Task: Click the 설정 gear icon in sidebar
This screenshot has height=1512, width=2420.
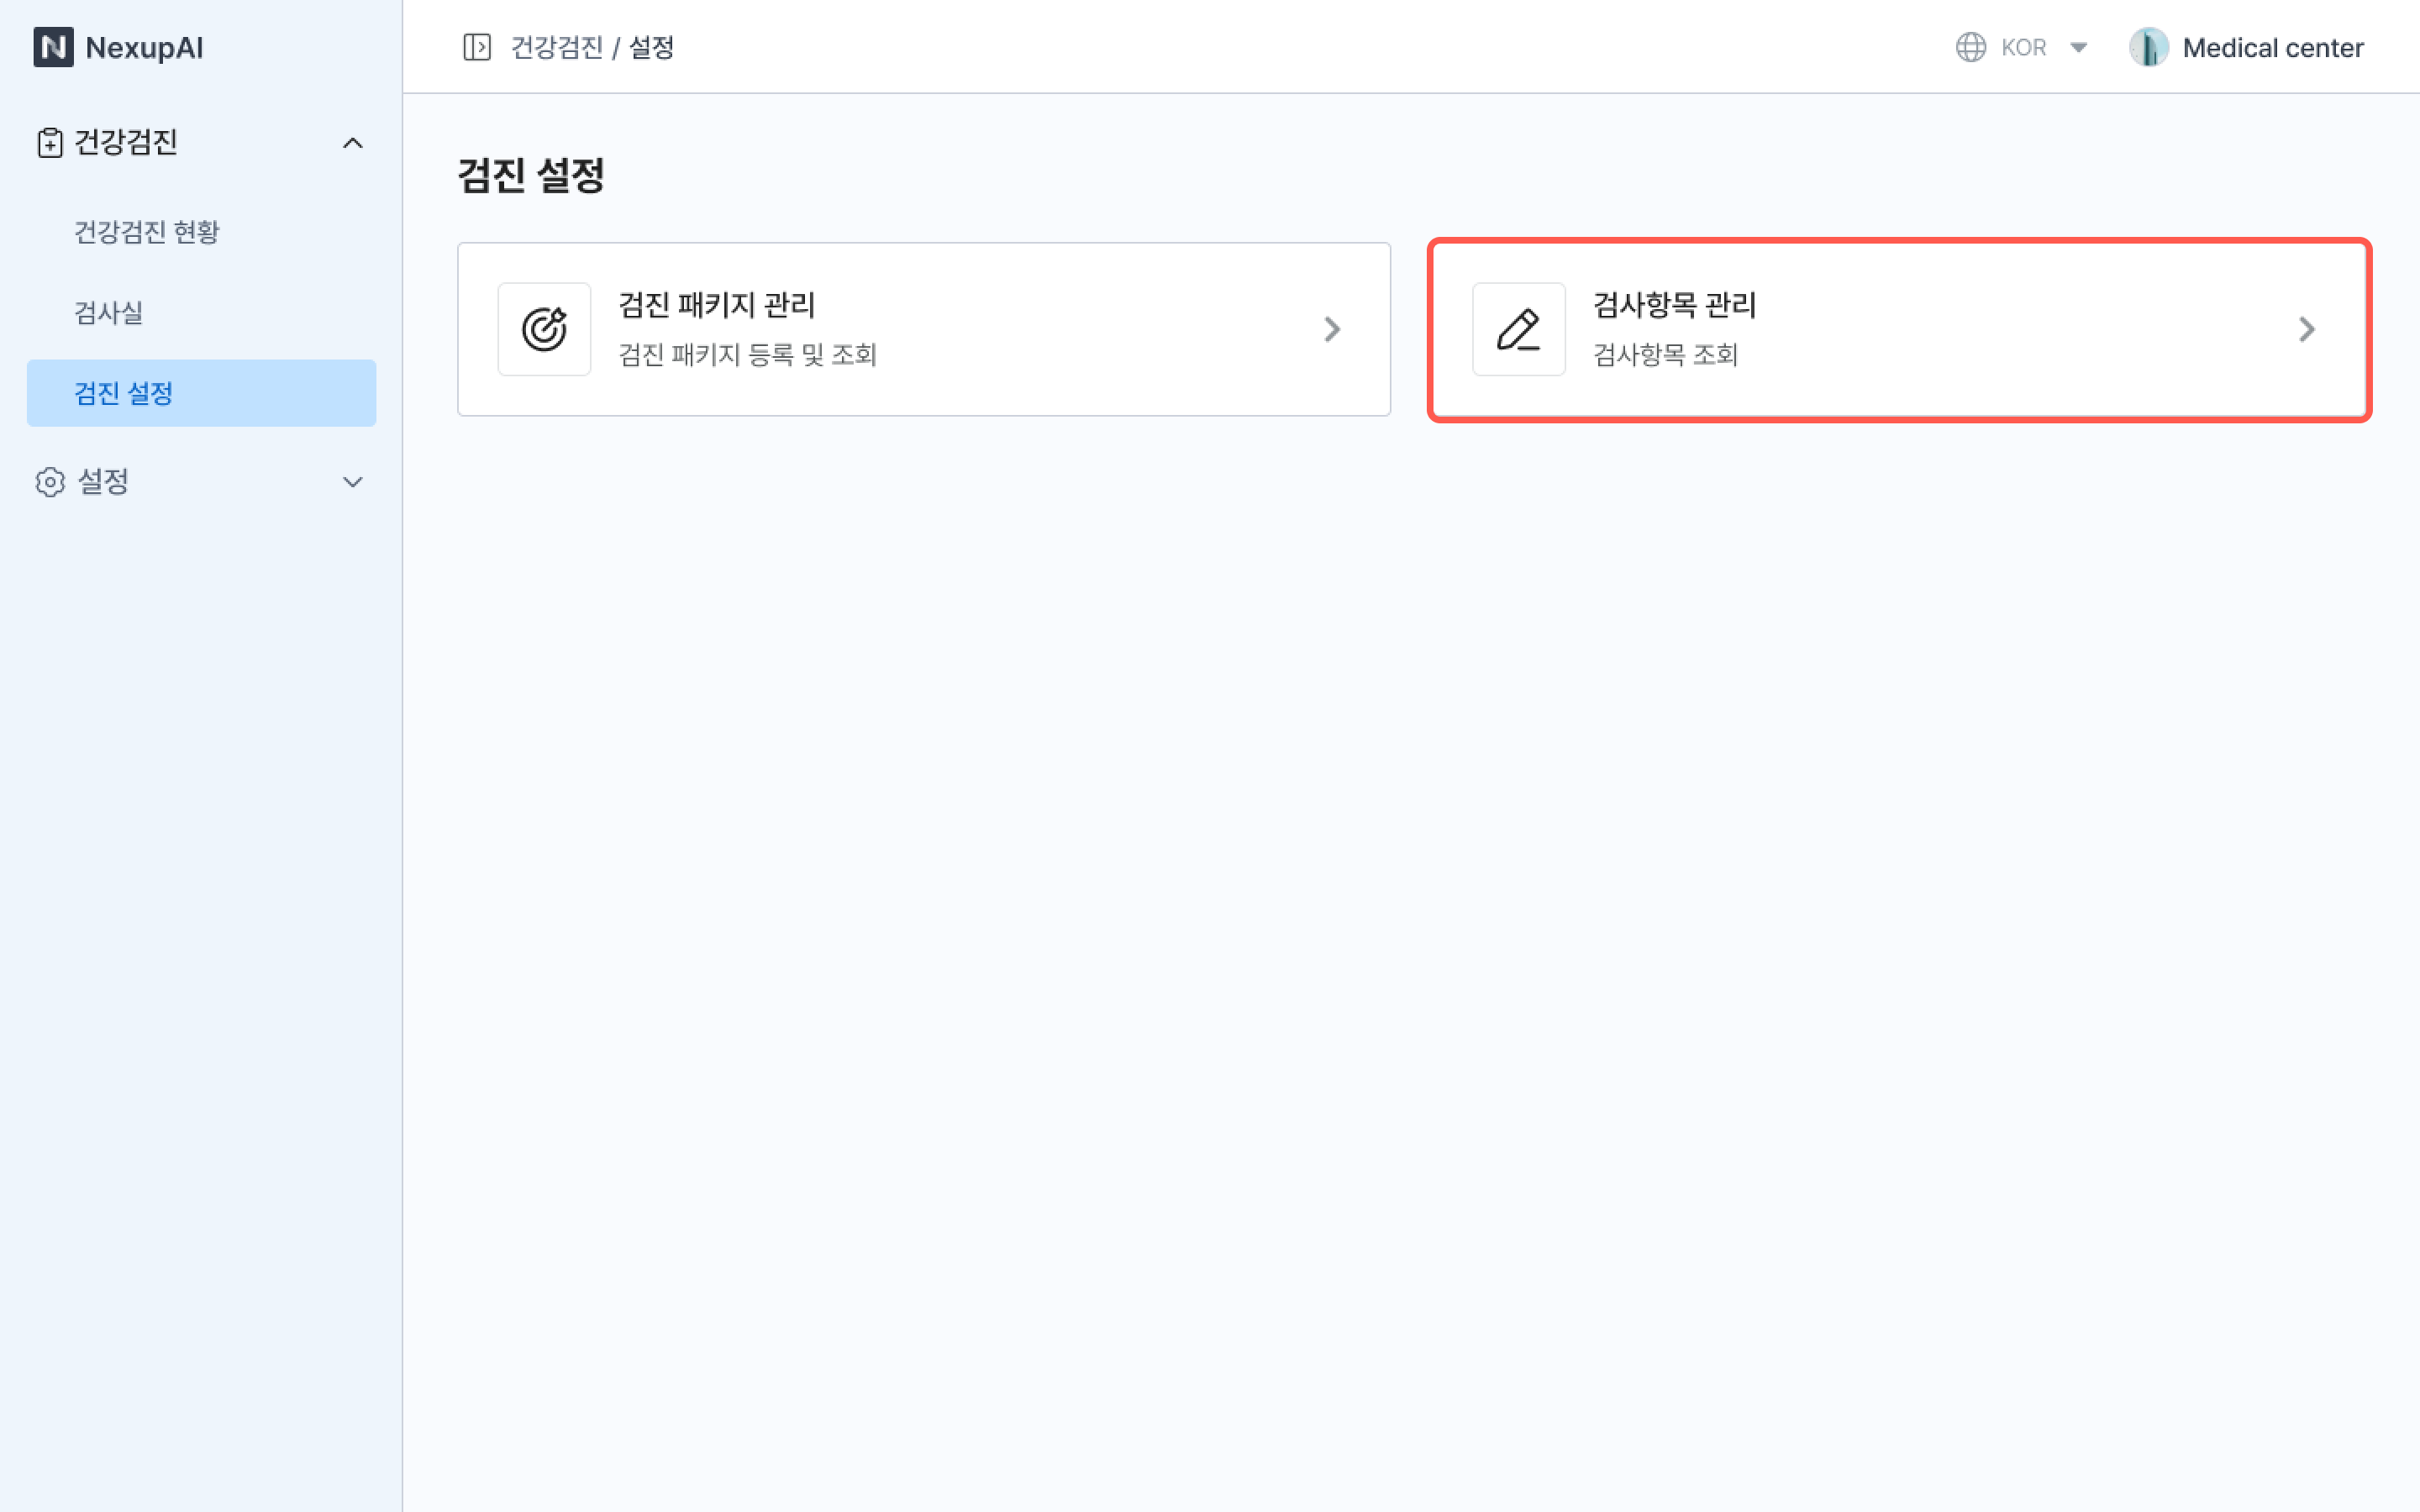Action: (49, 482)
